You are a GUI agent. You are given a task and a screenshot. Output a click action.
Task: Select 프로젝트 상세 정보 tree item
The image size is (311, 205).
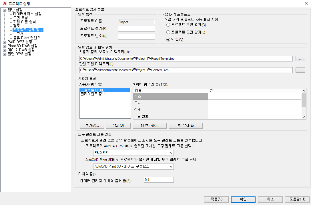[28, 30]
